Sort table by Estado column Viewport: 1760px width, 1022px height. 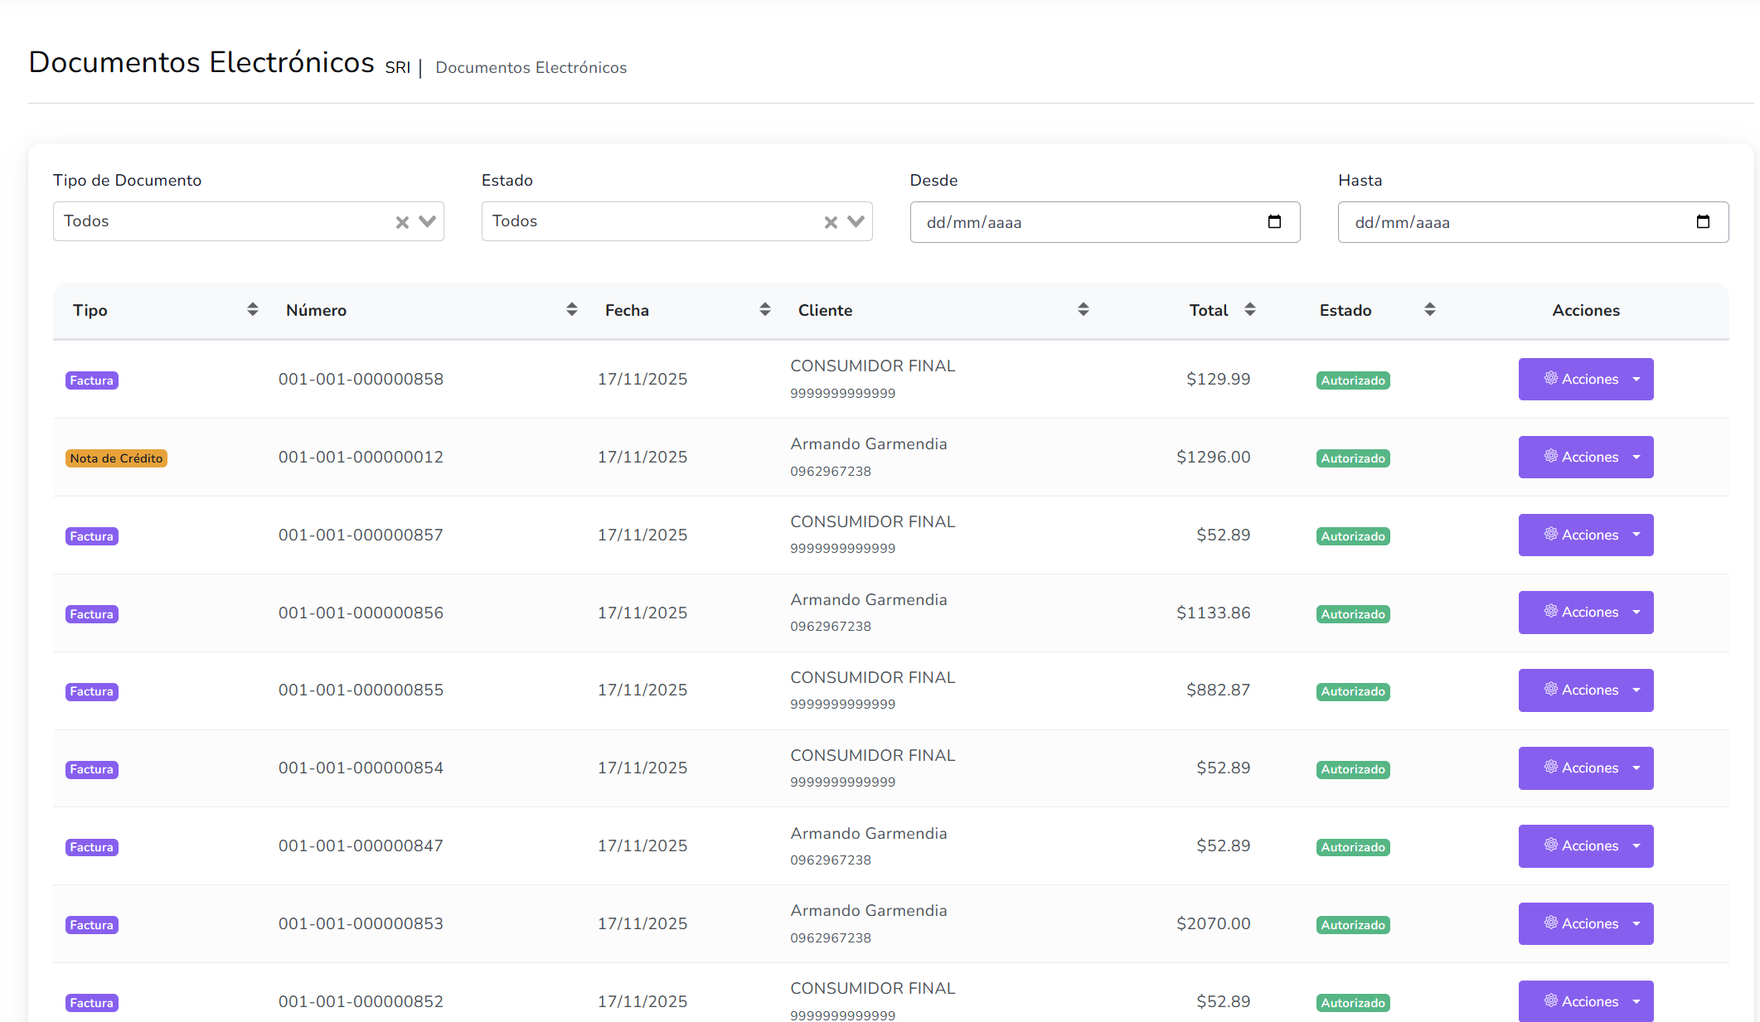(x=1430, y=310)
